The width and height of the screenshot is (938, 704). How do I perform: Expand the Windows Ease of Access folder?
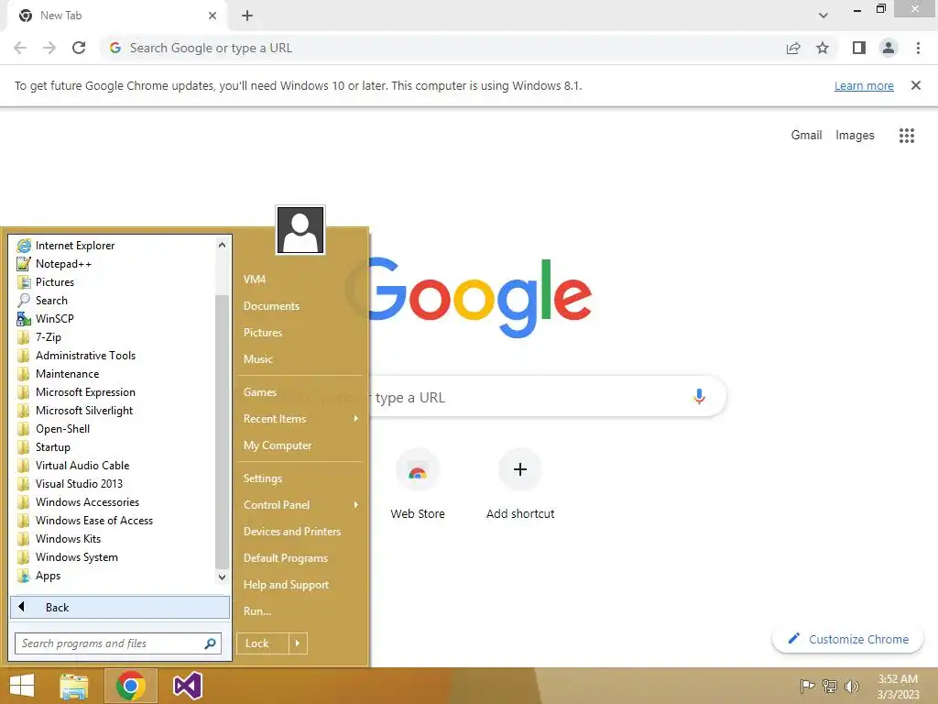coord(94,521)
